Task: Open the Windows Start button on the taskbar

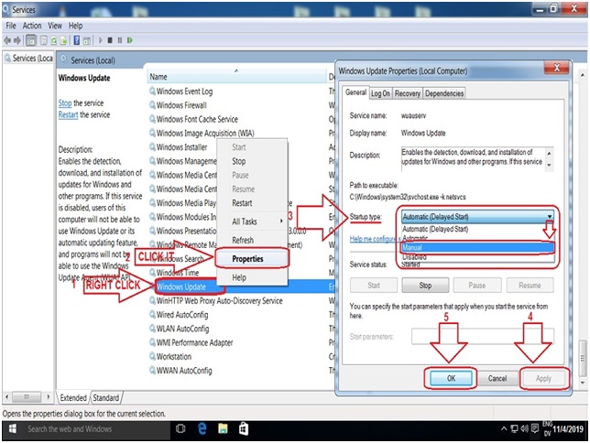Action: (x=12, y=429)
